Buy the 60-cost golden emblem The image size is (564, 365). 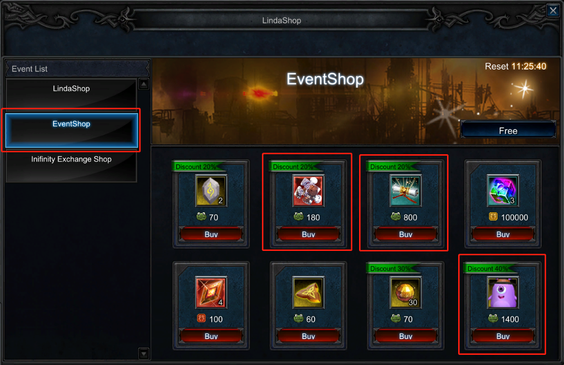(x=308, y=336)
